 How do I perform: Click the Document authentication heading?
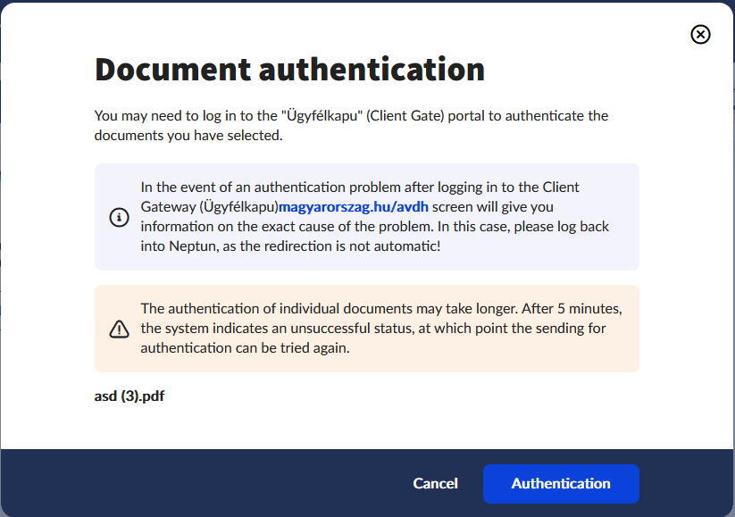289,69
